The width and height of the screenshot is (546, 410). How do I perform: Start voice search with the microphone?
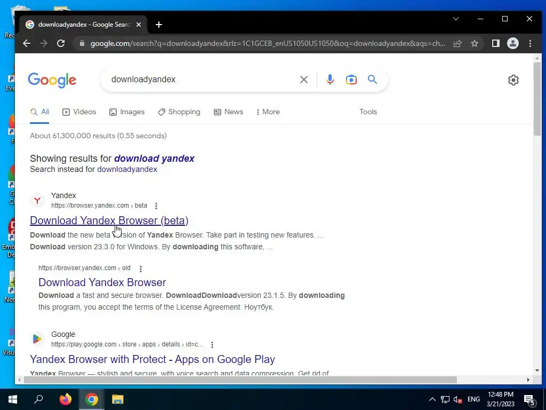point(330,80)
